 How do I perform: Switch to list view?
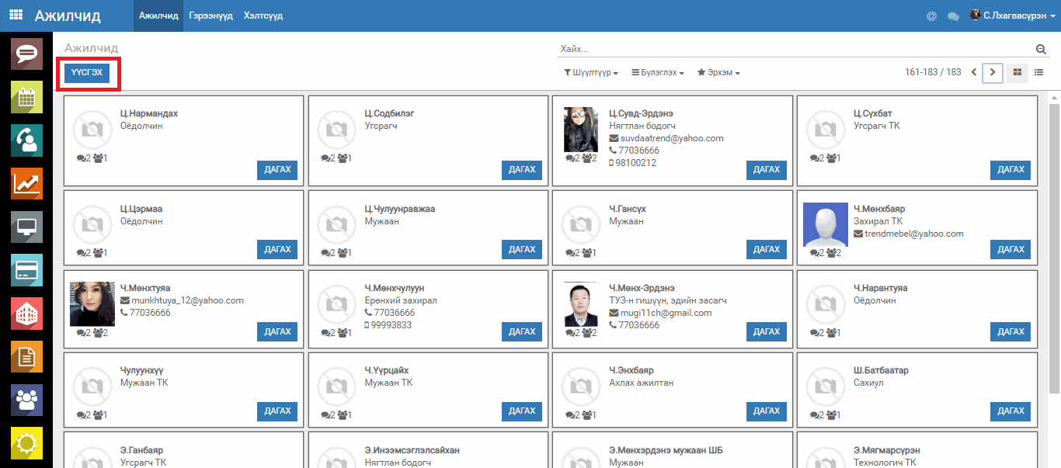coord(1038,72)
